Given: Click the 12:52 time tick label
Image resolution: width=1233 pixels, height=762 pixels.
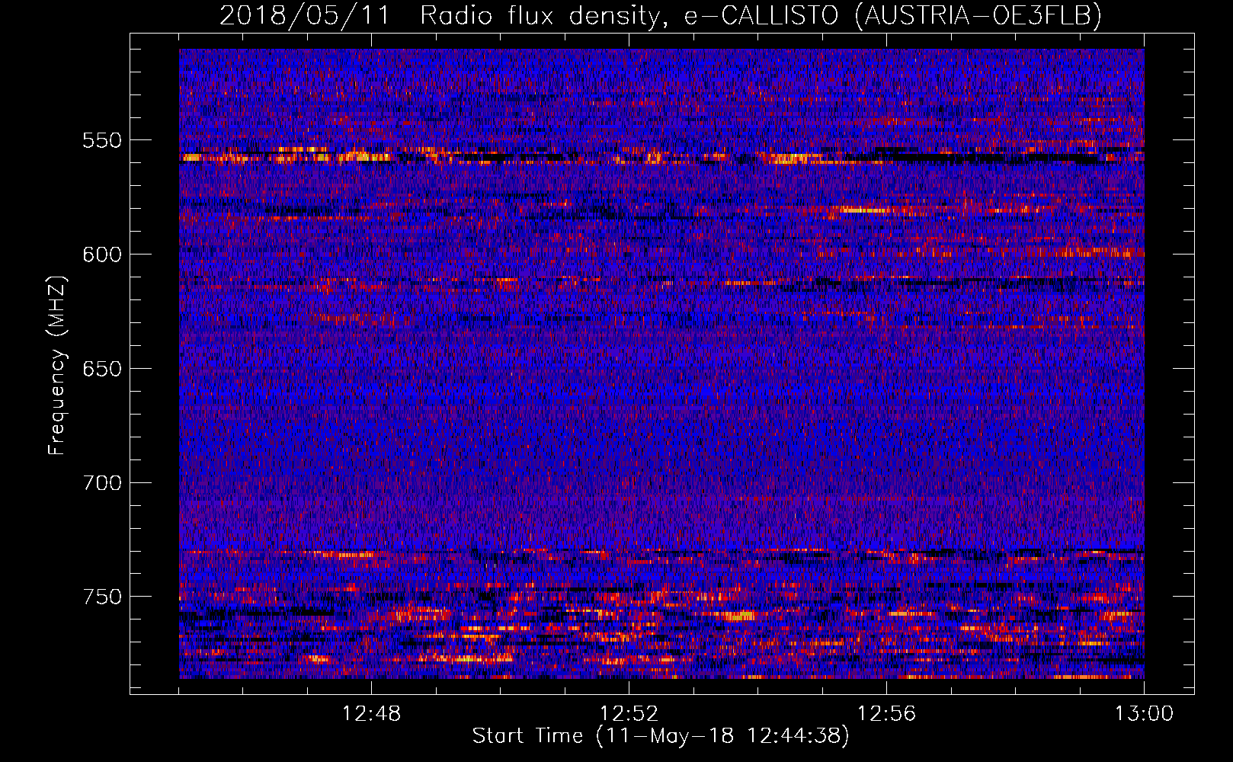Looking at the screenshot, I should pos(629,714).
